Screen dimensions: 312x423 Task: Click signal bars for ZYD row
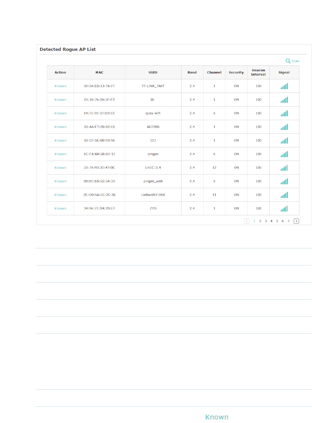[x=284, y=208]
